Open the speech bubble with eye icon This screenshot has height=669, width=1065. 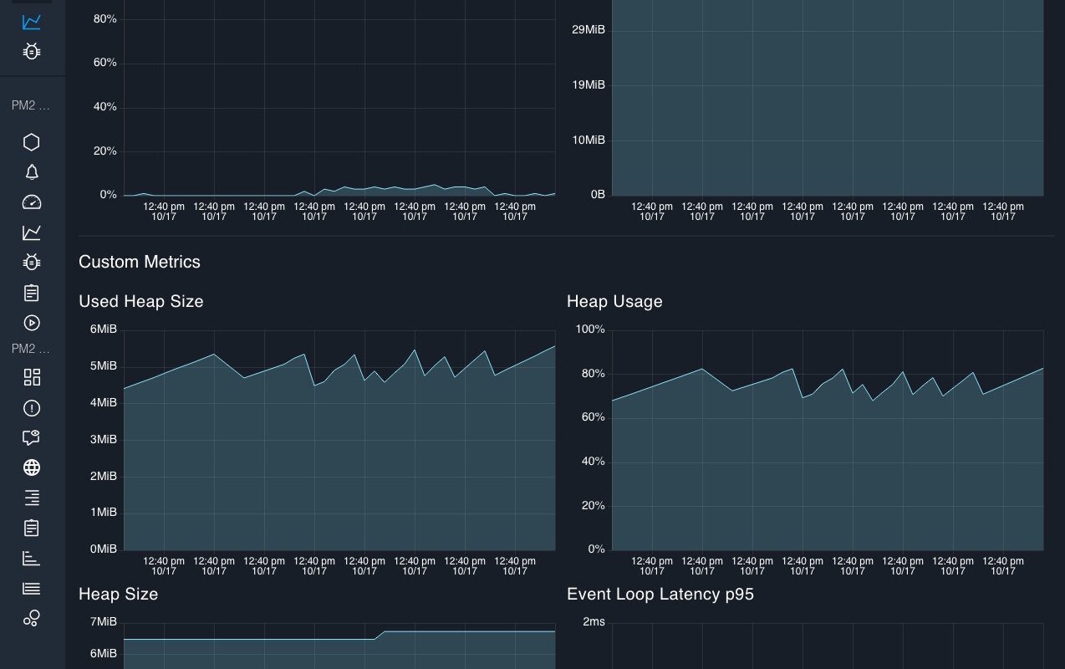click(x=31, y=437)
